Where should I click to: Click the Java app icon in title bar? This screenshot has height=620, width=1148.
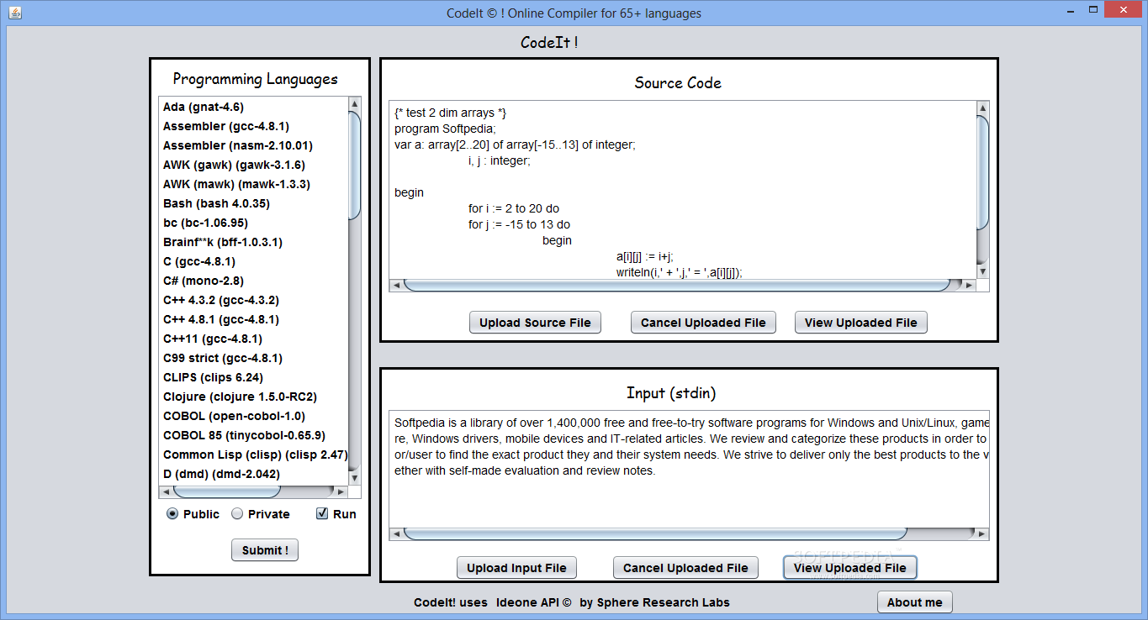pos(14,13)
